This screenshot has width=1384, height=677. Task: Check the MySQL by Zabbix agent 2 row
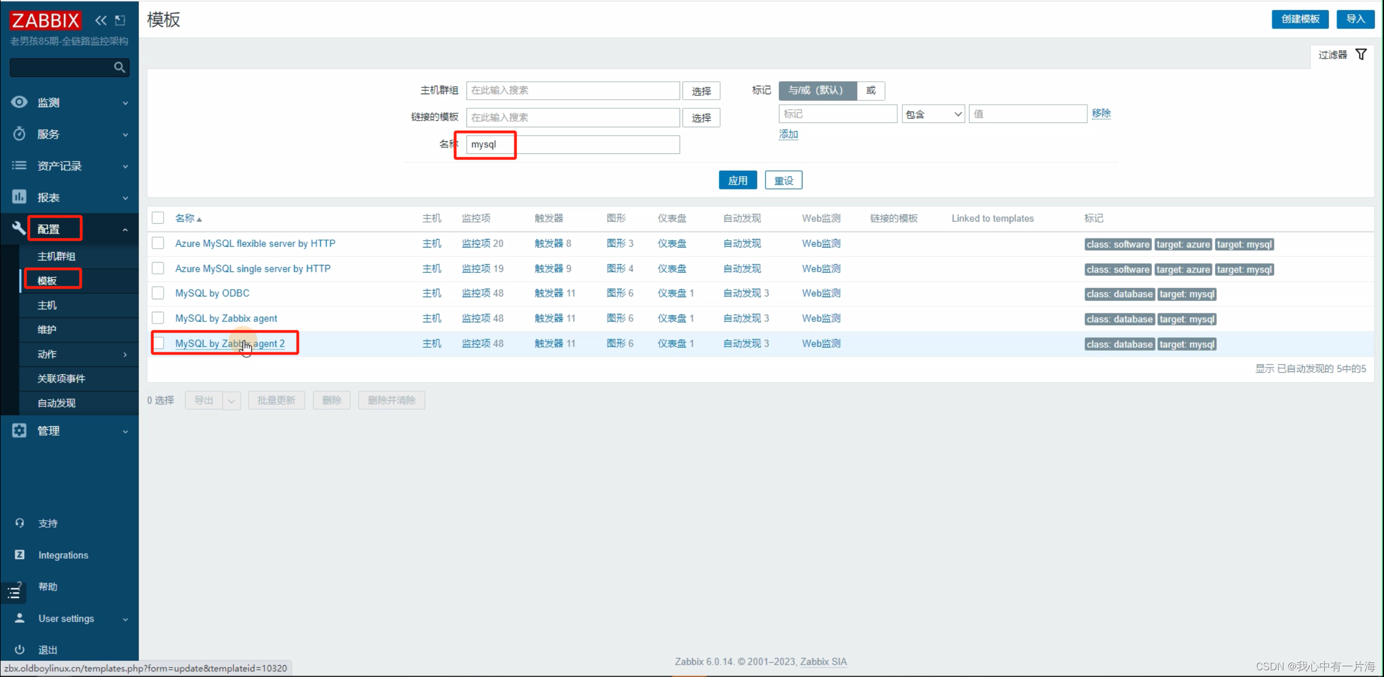click(x=160, y=343)
